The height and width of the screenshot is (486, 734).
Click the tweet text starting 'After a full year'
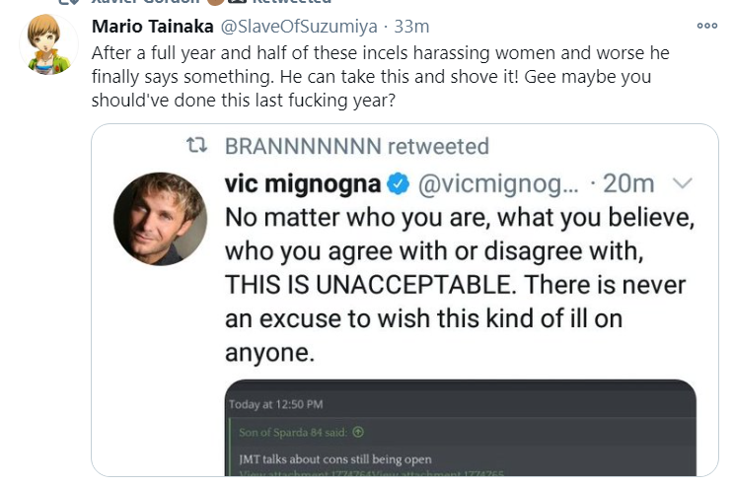[380, 77]
